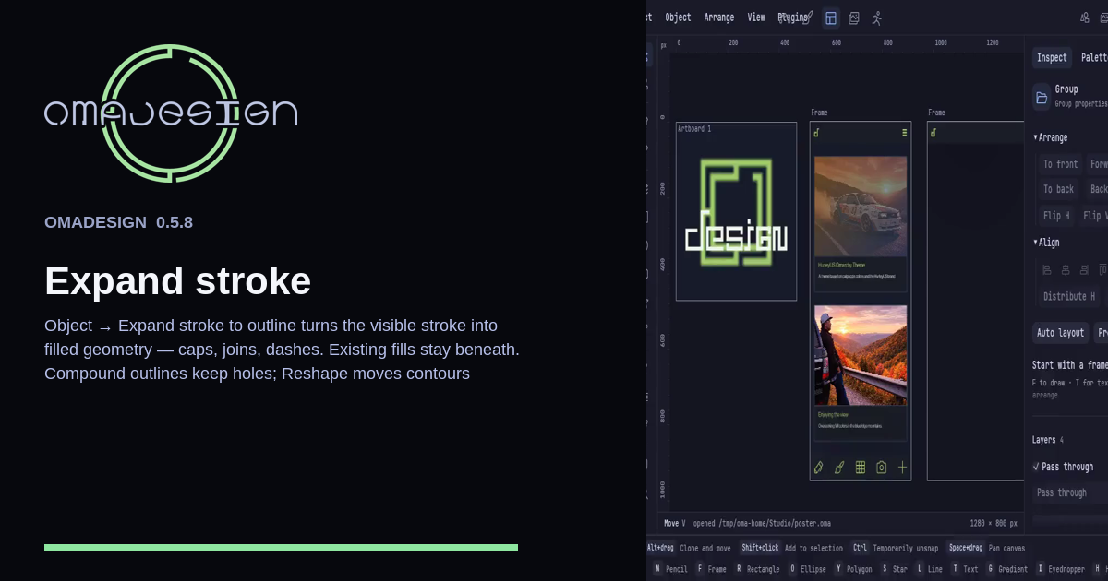Click the align right icon under Align
Image resolution: width=1108 pixels, height=581 pixels.
tap(1084, 270)
